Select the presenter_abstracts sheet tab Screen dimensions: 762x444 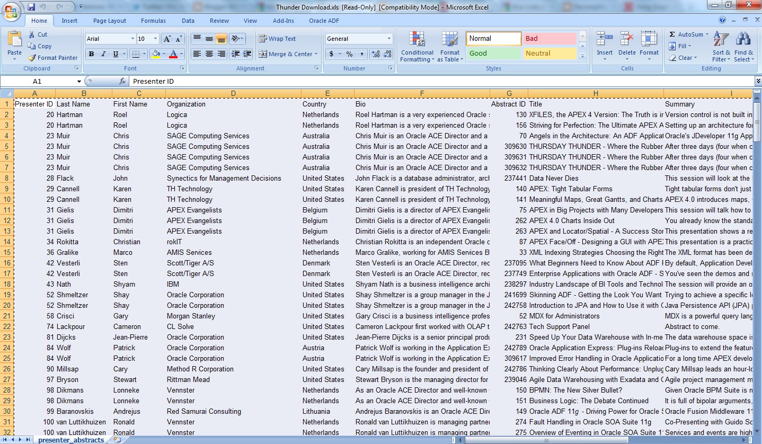tap(71, 440)
